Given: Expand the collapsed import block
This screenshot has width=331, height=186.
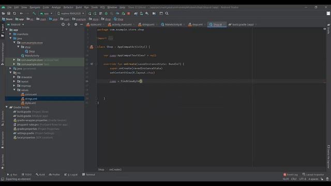Looking at the screenshot, I should 111,38.
